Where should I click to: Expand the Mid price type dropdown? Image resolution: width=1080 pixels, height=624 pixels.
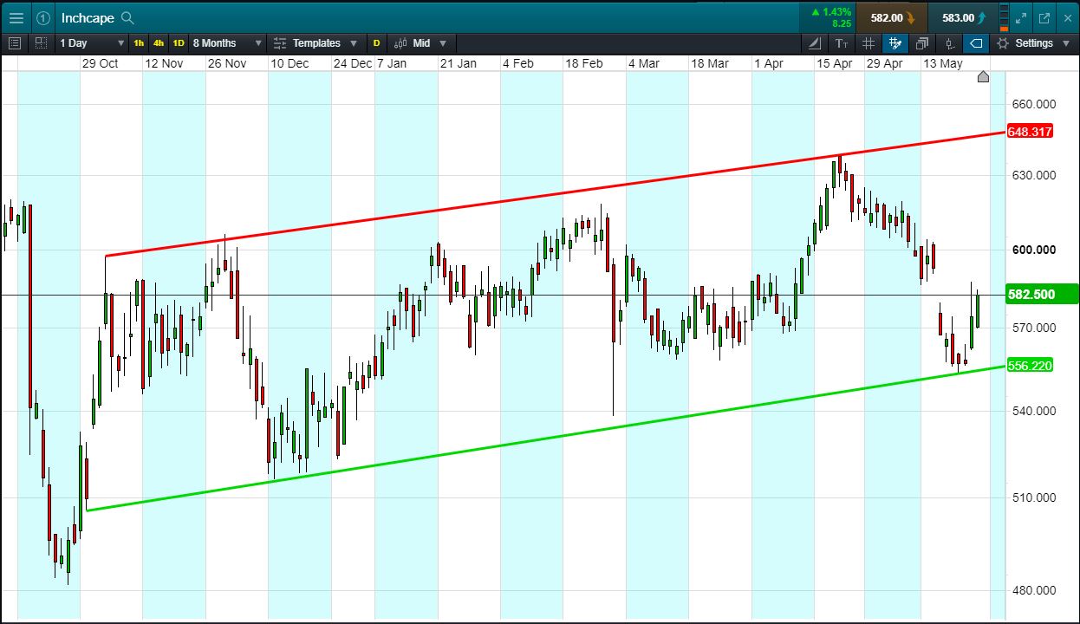click(443, 43)
